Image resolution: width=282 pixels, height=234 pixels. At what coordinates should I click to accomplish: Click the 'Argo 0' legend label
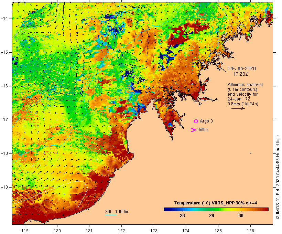click(206, 121)
